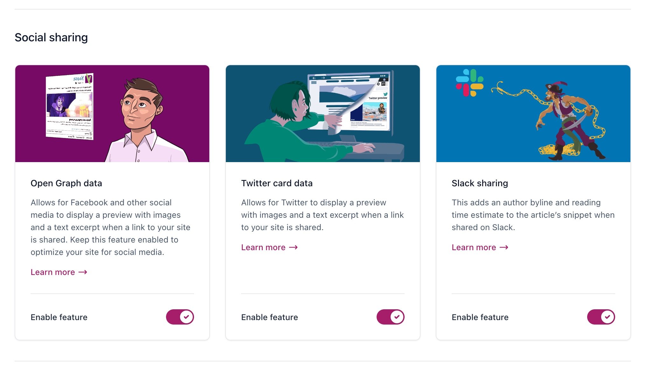Follow the Learn more link under Twitter card data
This screenshot has width=646, height=370.
click(x=263, y=247)
